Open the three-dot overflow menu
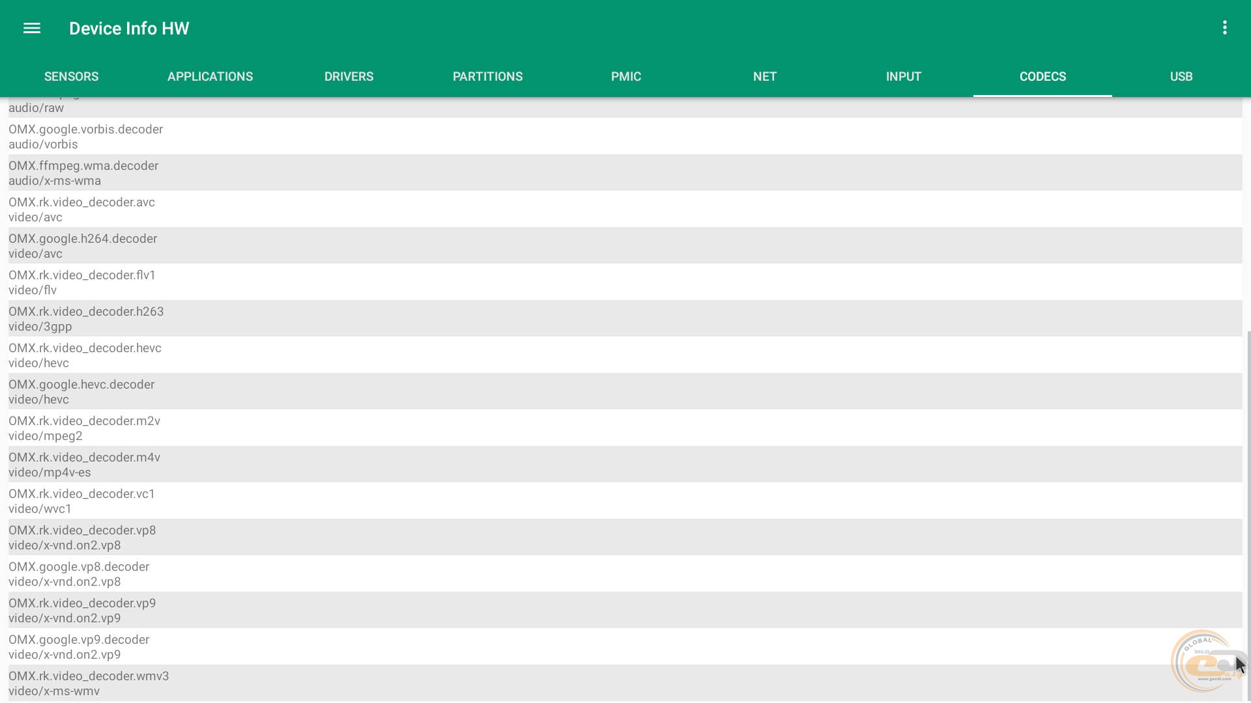This screenshot has width=1251, height=703. tap(1225, 27)
